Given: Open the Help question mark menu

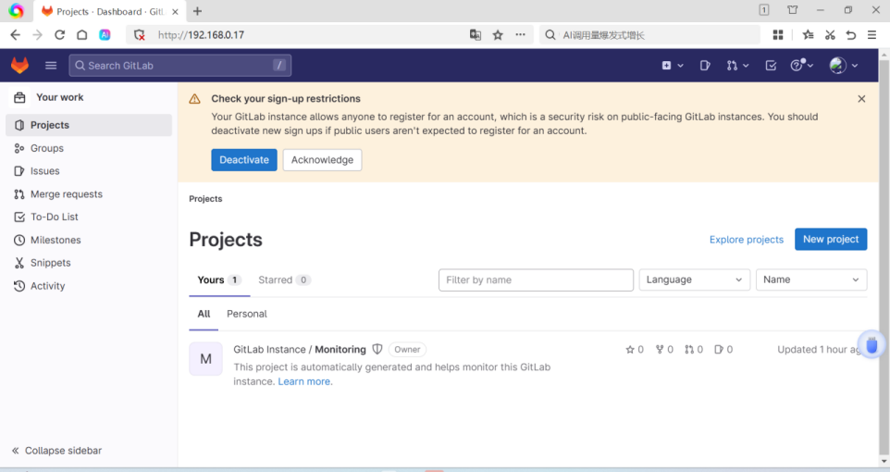Looking at the screenshot, I should (801, 66).
